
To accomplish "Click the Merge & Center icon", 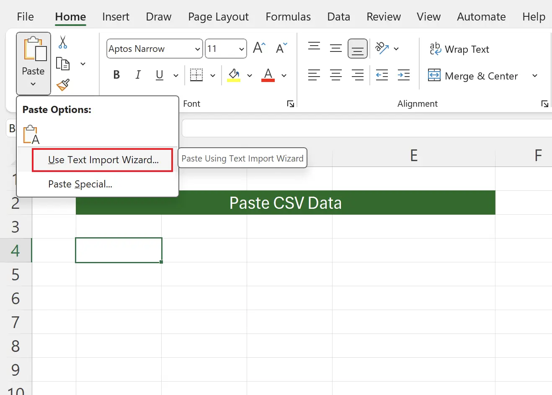I will click(x=473, y=76).
